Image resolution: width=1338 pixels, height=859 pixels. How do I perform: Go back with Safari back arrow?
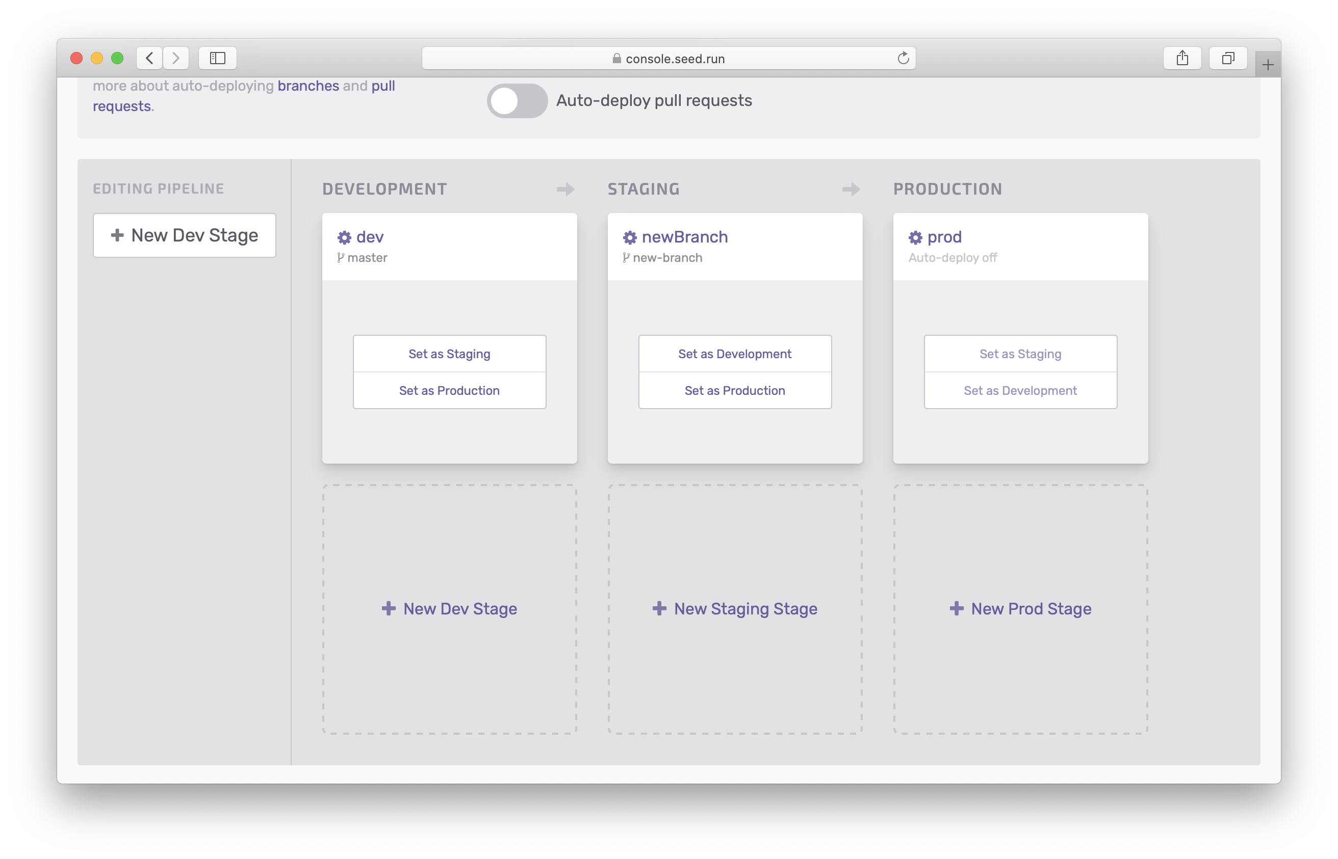149,58
